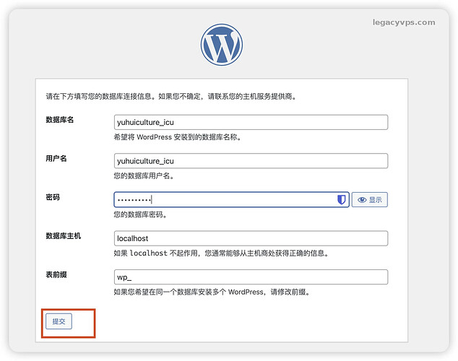Focus the 数据库名 input field
Screen dimensions: 458x361
(251, 122)
